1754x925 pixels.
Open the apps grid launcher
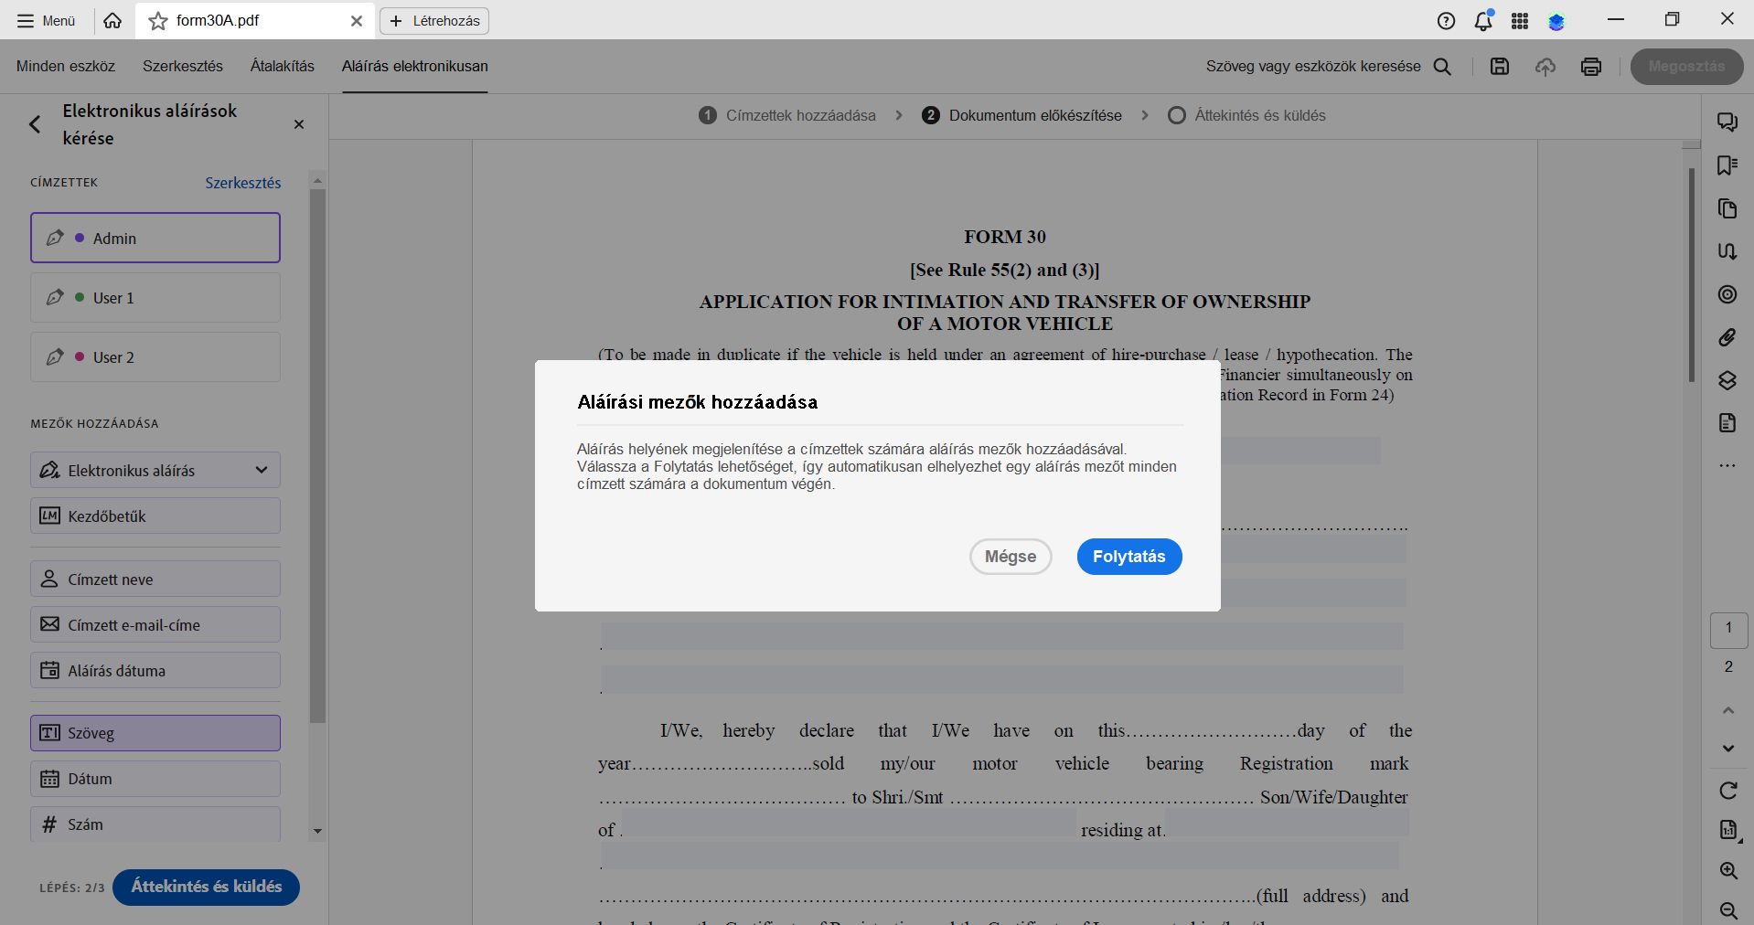point(1520,21)
